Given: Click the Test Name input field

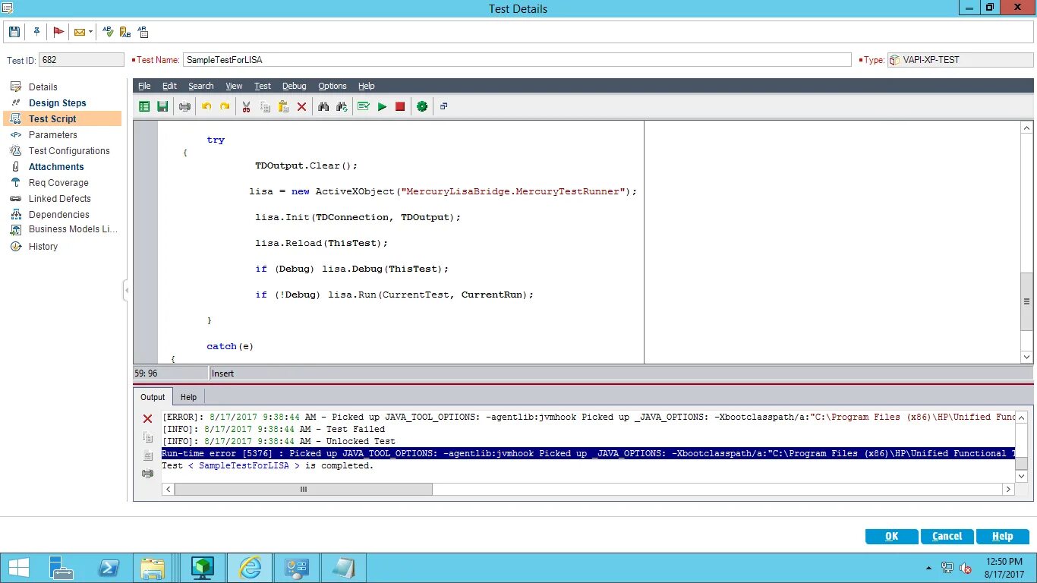Looking at the screenshot, I should point(517,59).
